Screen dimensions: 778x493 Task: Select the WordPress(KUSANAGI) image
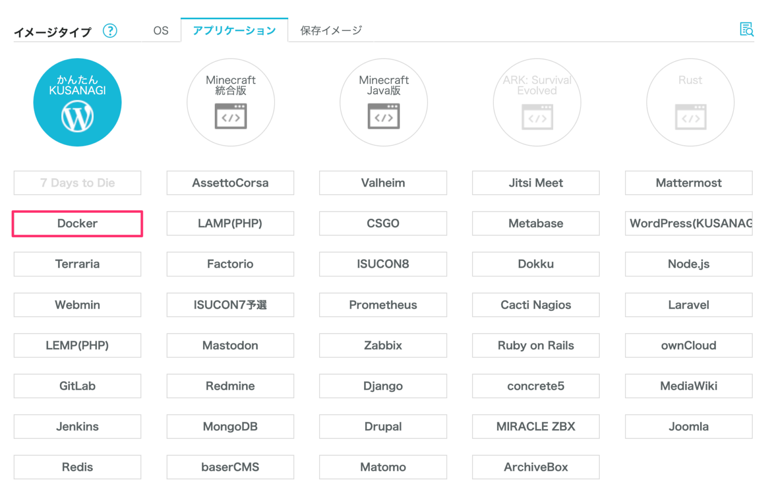coord(689,223)
